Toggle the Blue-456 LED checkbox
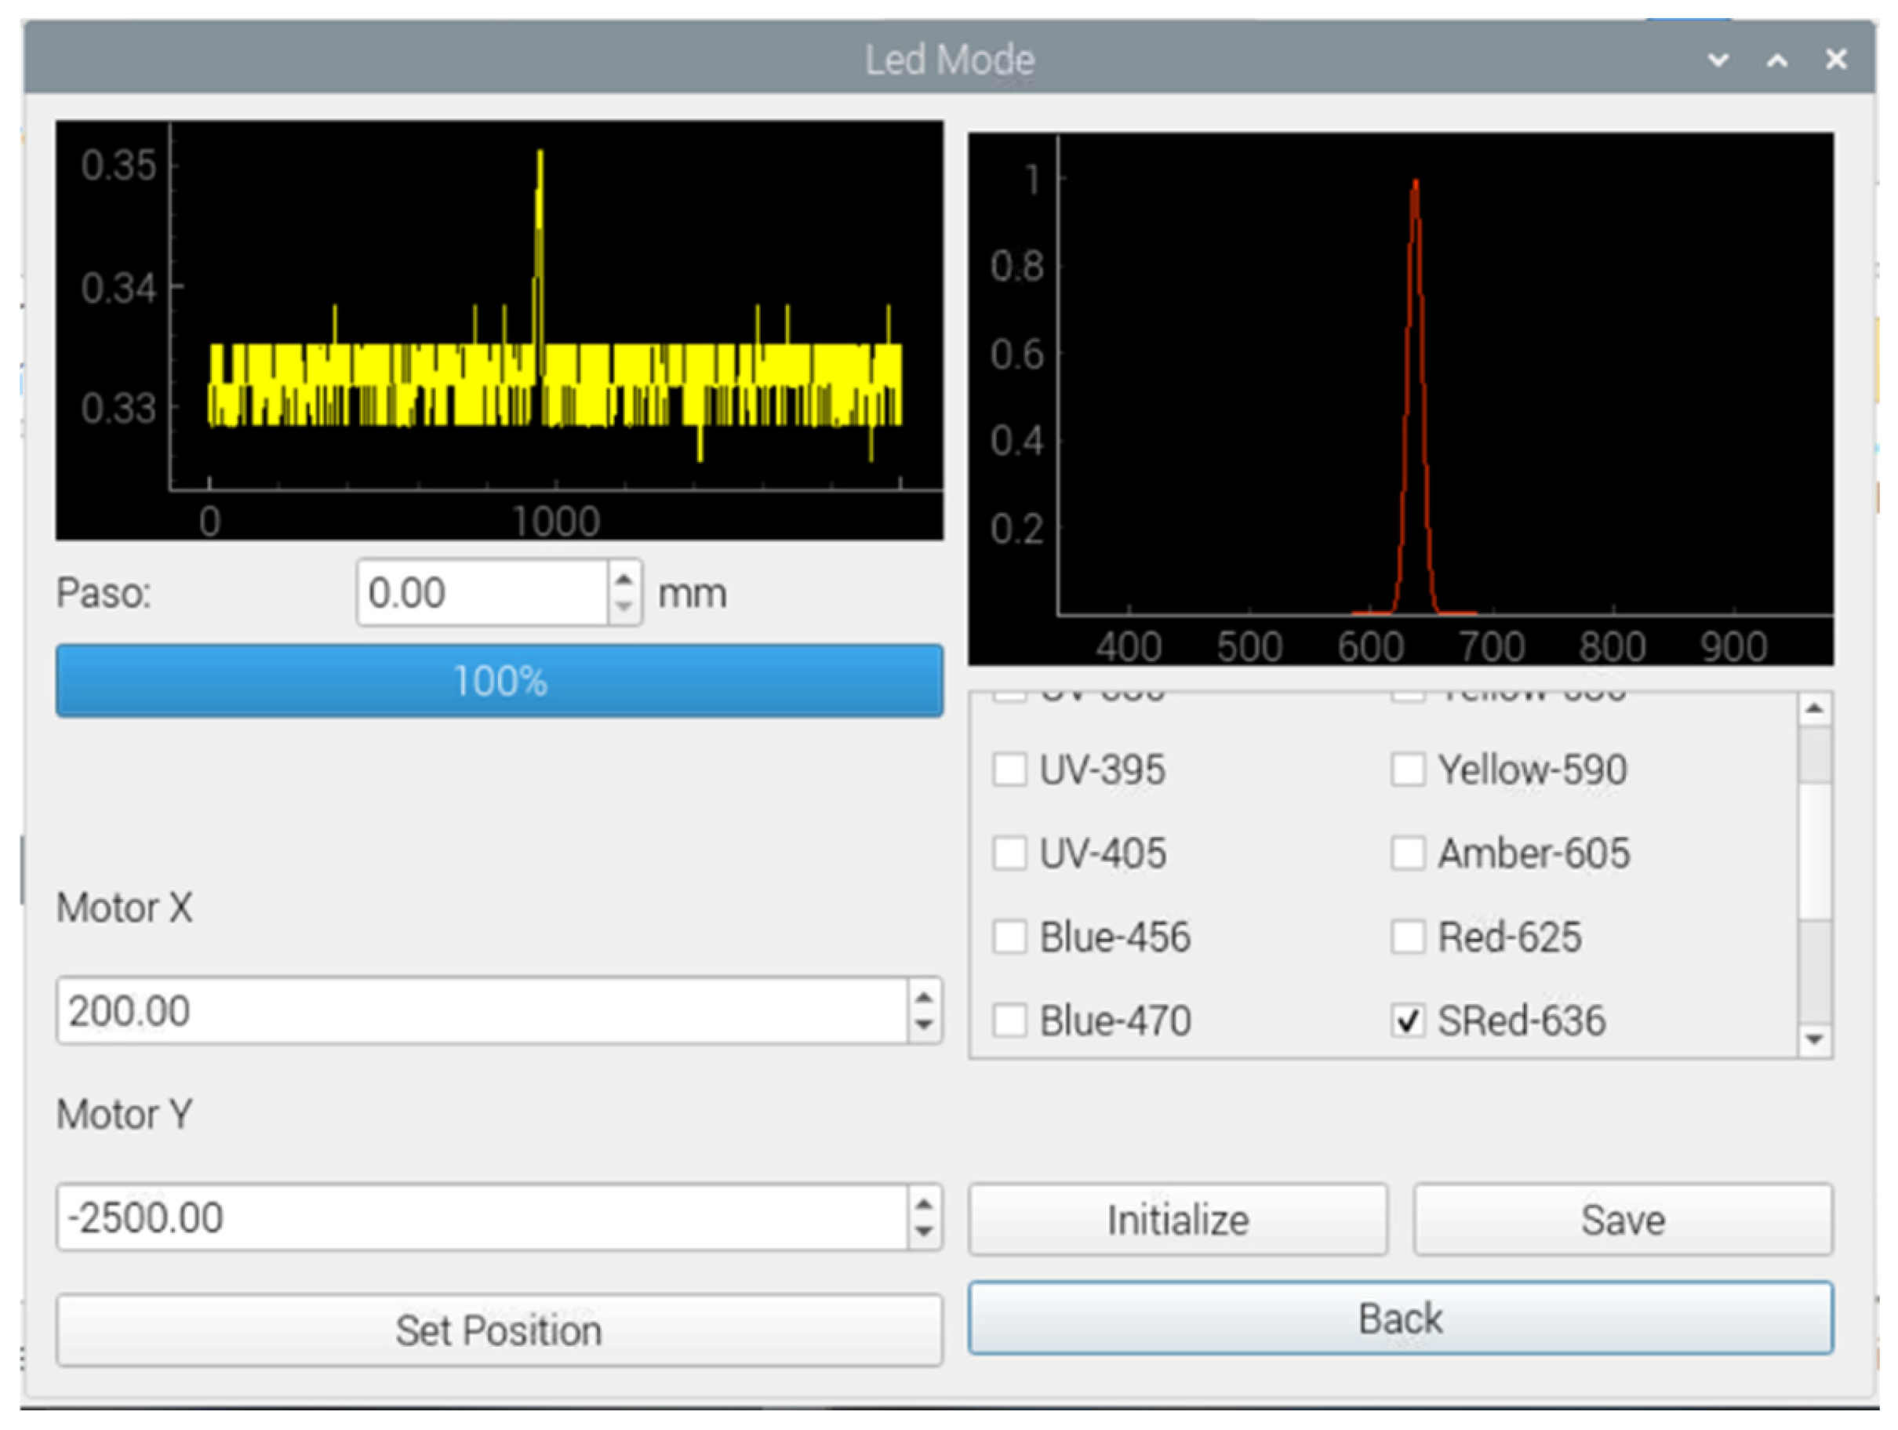The height and width of the screenshot is (1430, 1898). tap(1009, 937)
